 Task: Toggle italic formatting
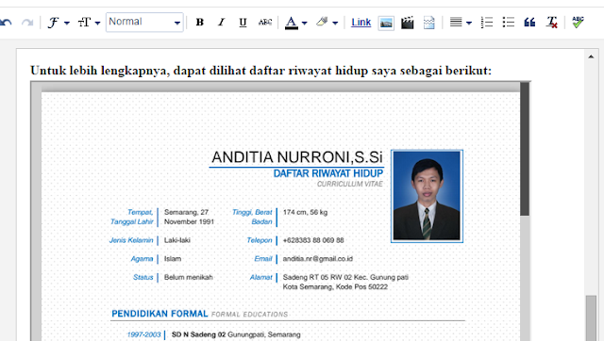pos(221,23)
